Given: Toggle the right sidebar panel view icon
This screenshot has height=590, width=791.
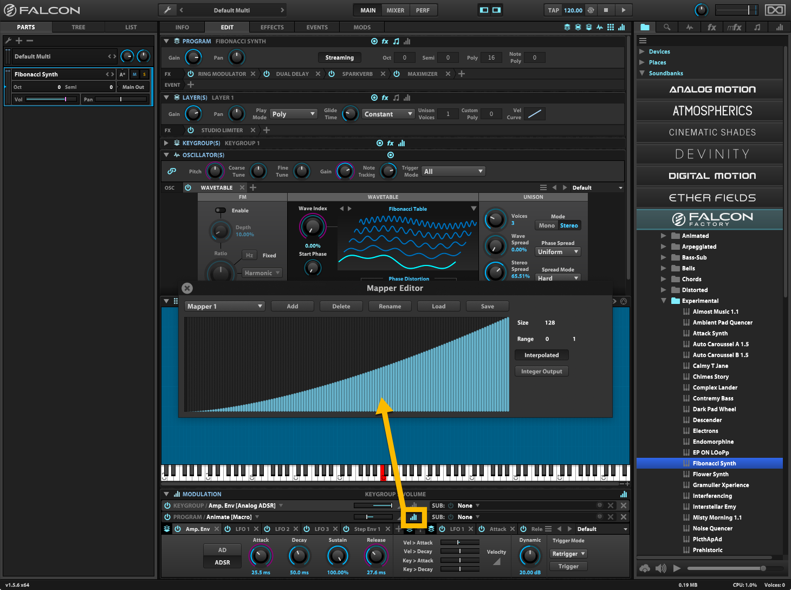Looking at the screenshot, I should pos(496,10).
